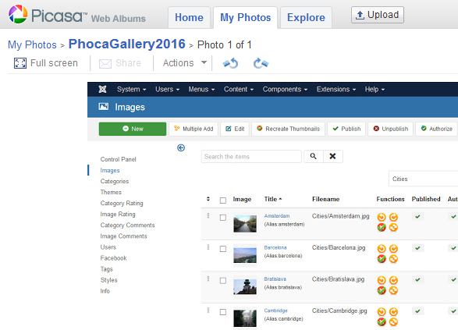
Task: Enter Full screen mode
Action: (46, 63)
